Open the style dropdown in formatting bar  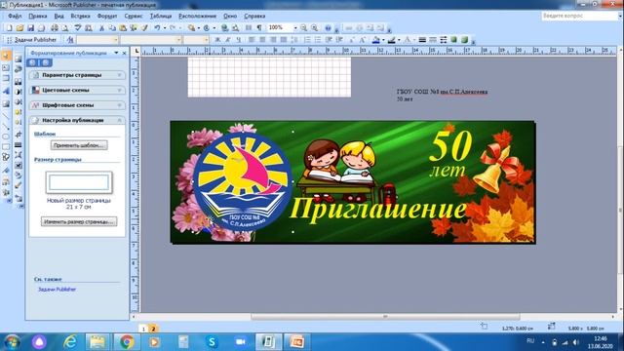click(x=116, y=40)
